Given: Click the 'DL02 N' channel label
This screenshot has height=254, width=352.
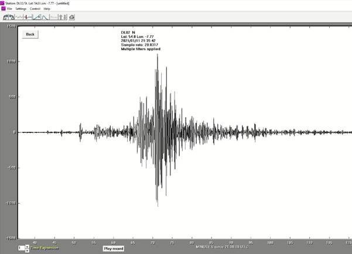Looking at the screenshot, I should click(x=128, y=33).
